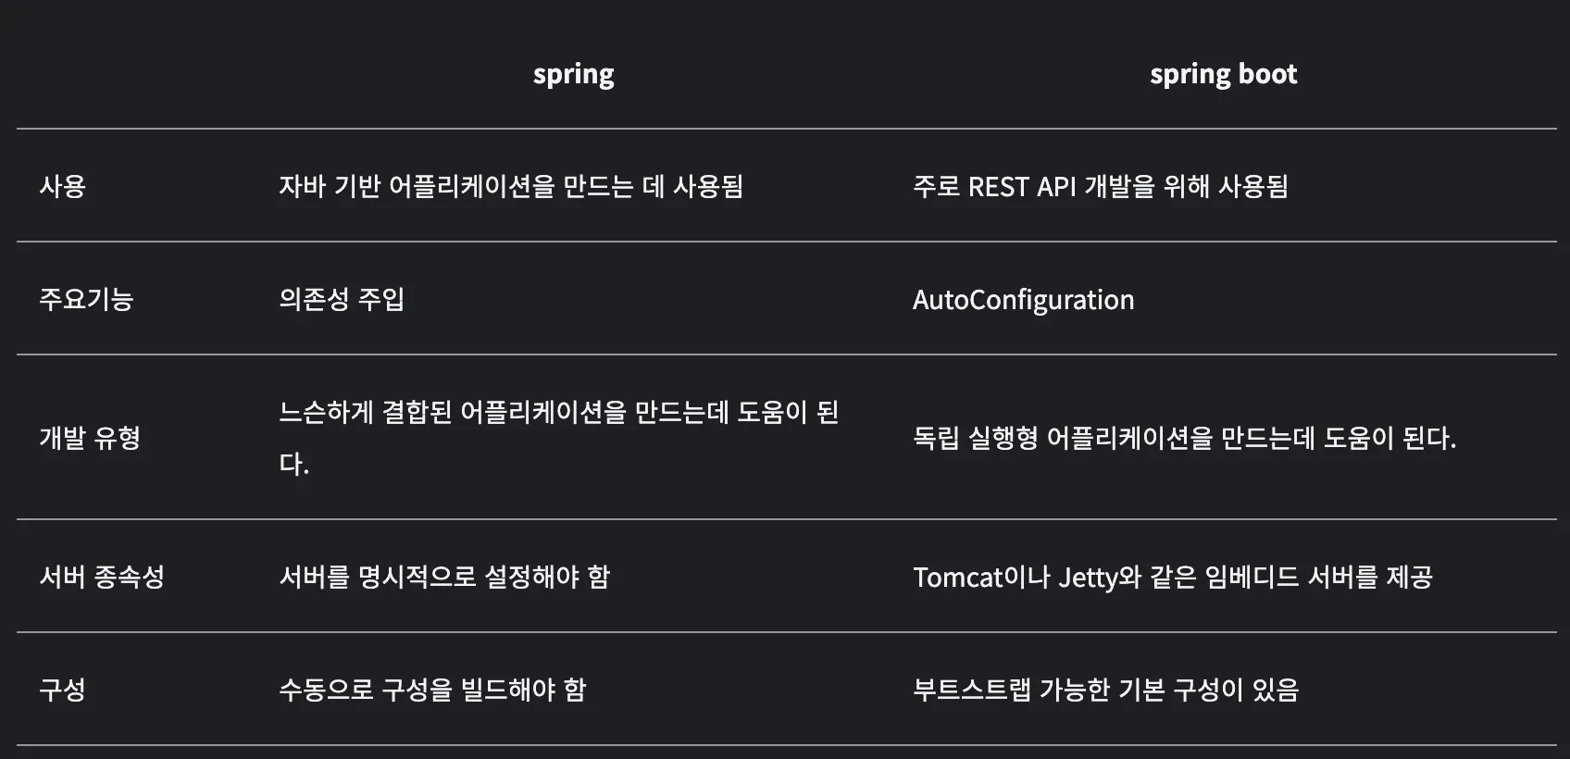The width and height of the screenshot is (1570, 759).
Task: Click the 'spring' column header
Action: point(573,74)
